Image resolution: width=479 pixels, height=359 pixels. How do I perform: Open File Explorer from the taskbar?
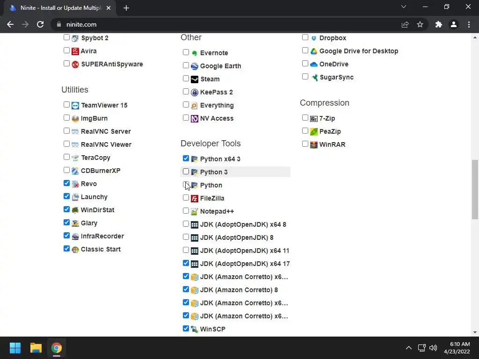[x=36, y=348]
